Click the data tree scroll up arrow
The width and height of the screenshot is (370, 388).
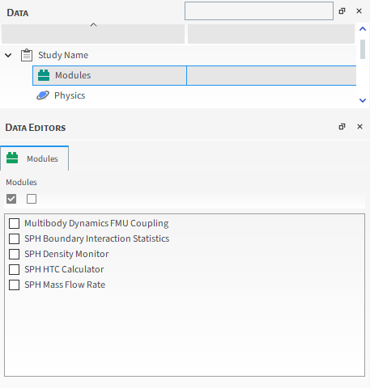point(363,29)
